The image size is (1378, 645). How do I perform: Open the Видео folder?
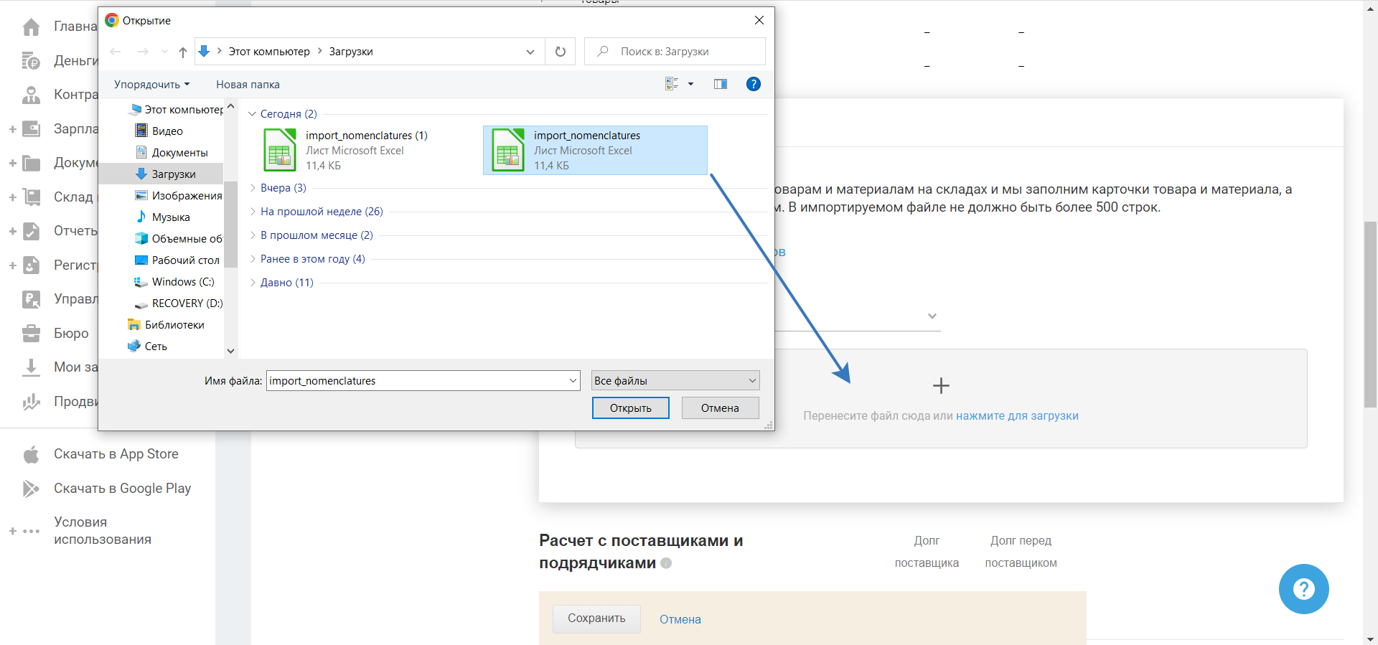pos(159,131)
